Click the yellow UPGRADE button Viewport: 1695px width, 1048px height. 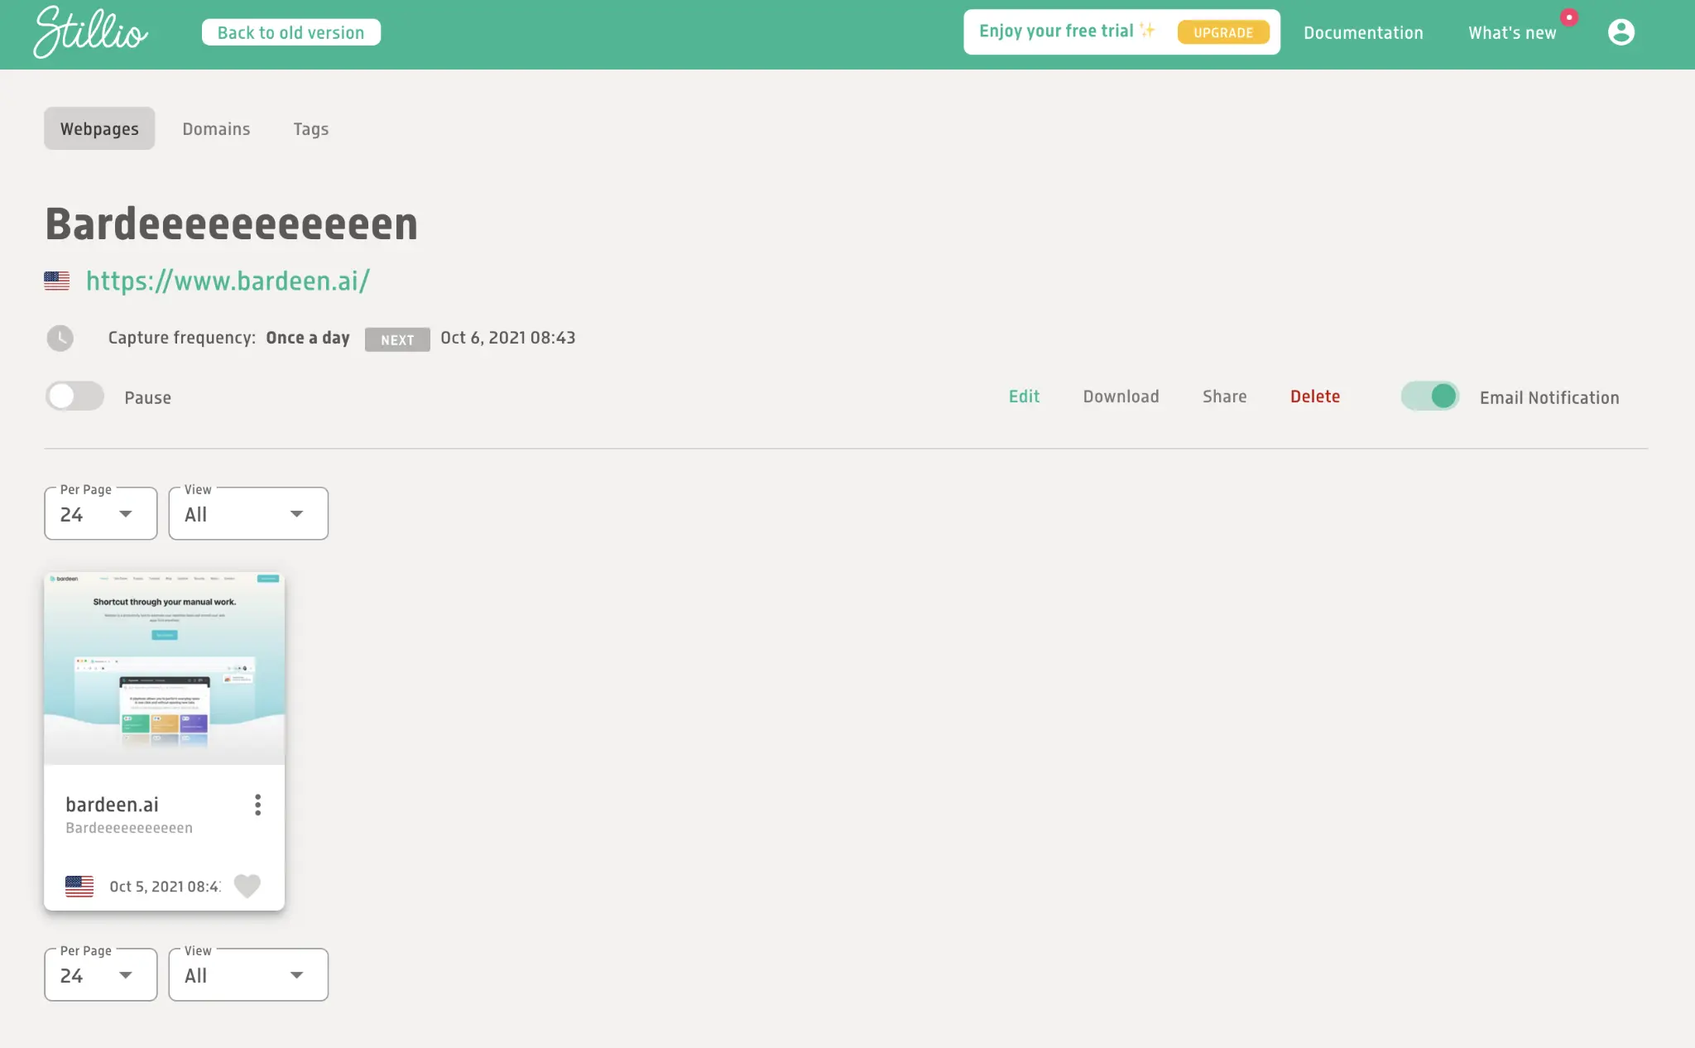(1222, 32)
